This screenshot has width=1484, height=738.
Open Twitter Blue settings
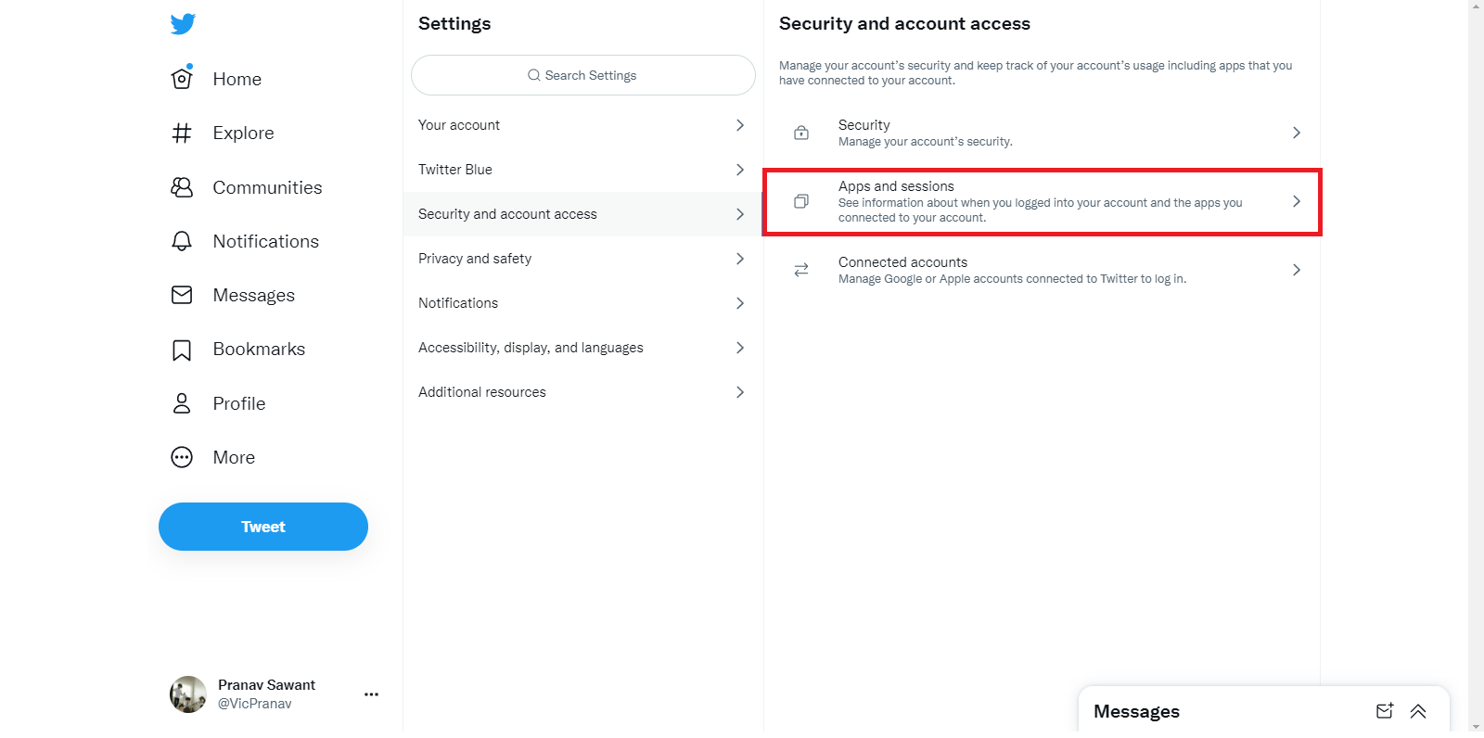click(582, 170)
